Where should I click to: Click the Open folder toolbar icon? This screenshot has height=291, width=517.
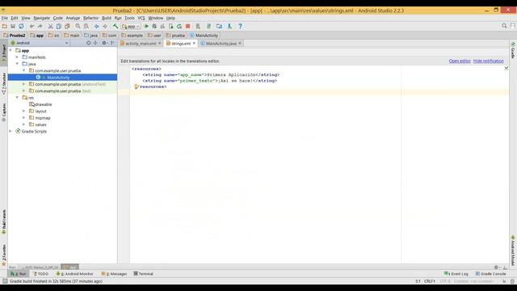pos(5,26)
